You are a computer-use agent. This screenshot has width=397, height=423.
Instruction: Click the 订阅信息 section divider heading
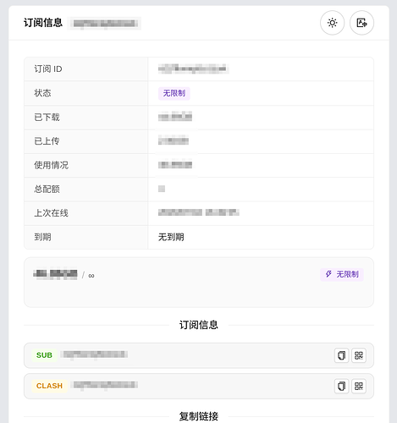coord(199,325)
